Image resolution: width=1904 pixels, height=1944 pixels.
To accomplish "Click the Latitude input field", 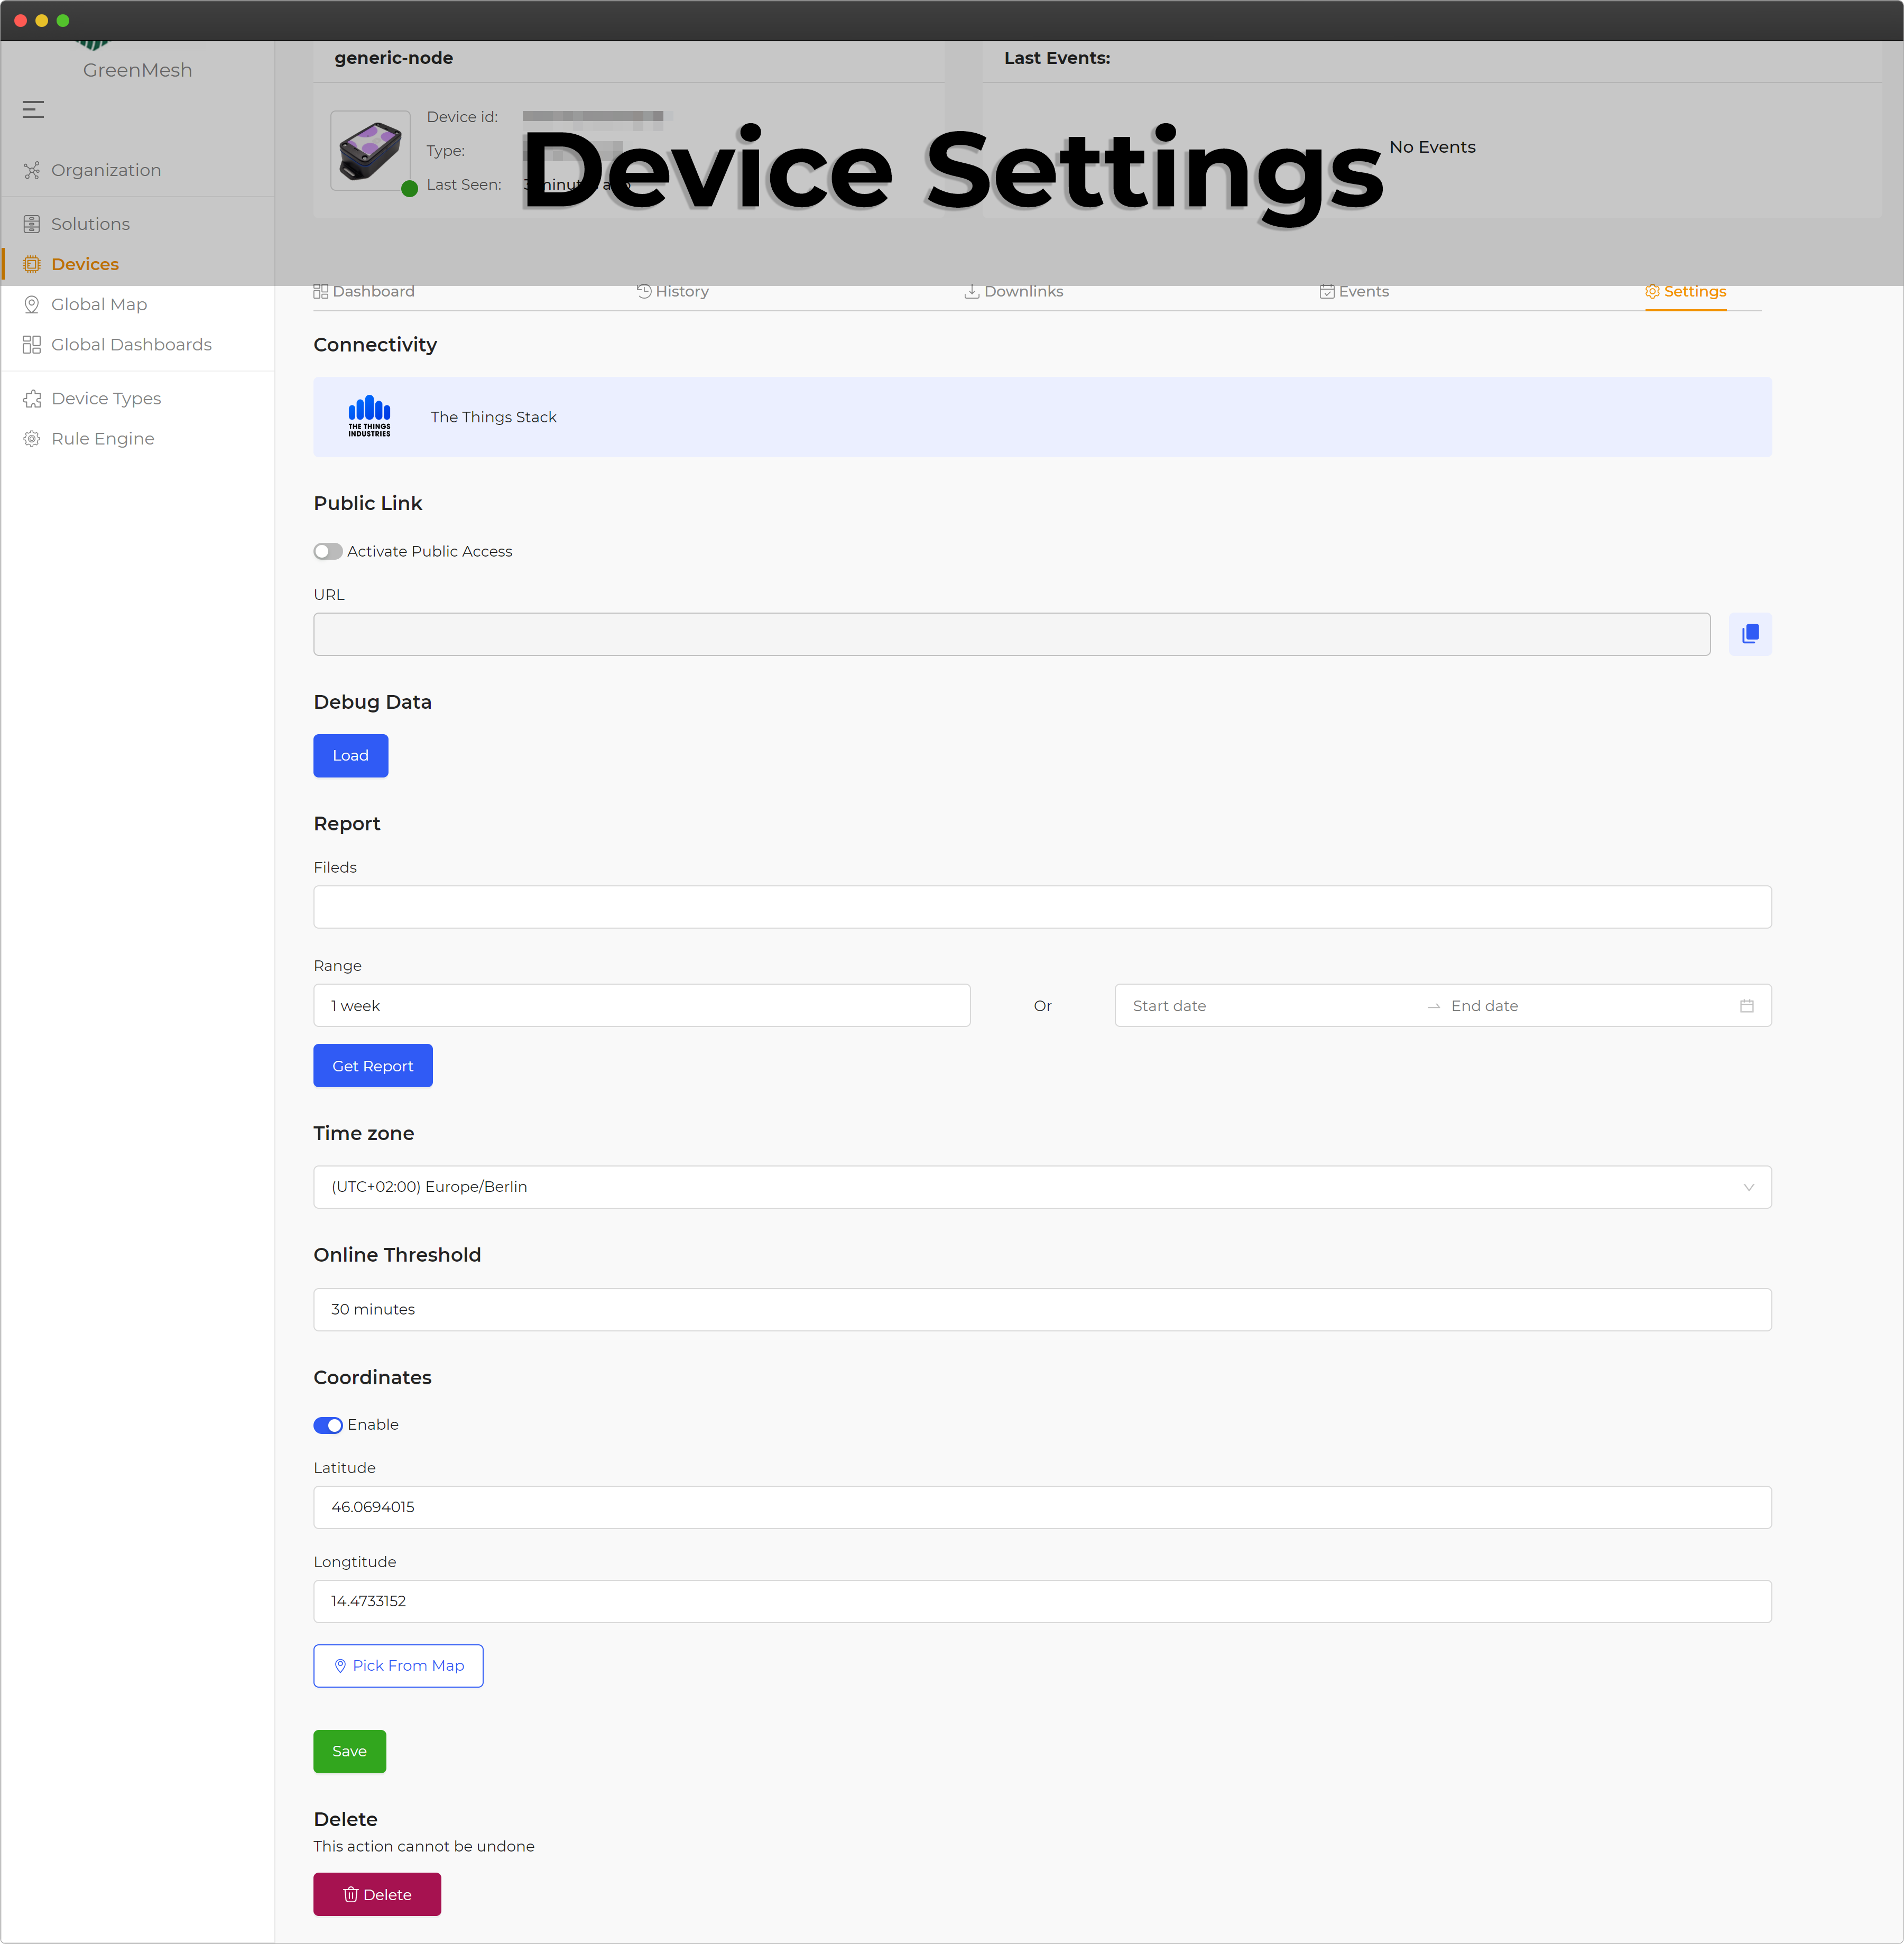I will click(x=1042, y=1507).
